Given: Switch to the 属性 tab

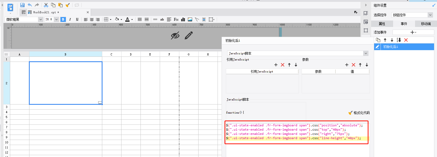Looking at the screenshot, I should click(x=382, y=24).
